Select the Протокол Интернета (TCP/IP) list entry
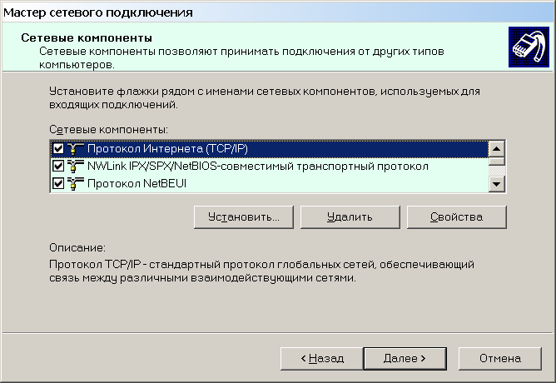Screen dimensions: 556x383 [x=168, y=149]
